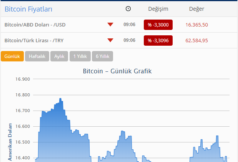Click the Değişim column header

pos(158,9)
